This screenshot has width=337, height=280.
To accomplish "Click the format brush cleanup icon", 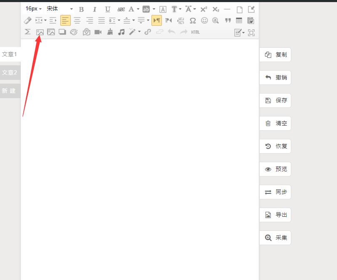I will pyautogui.click(x=110, y=32).
